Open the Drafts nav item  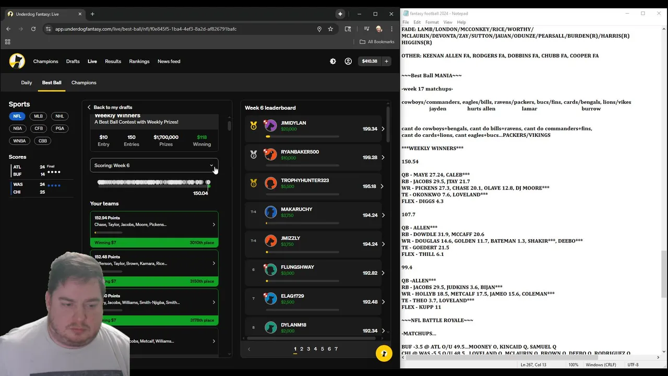pyautogui.click(x=73, y=61)
